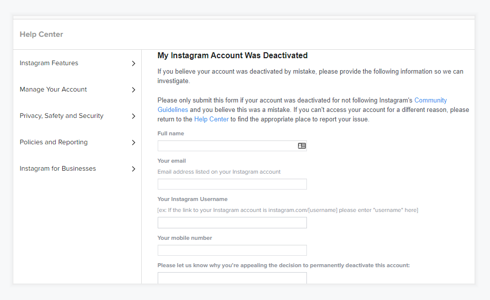490x300 pixels.
Task: Click the username example hint text
Action: click(x=288, y=210)
